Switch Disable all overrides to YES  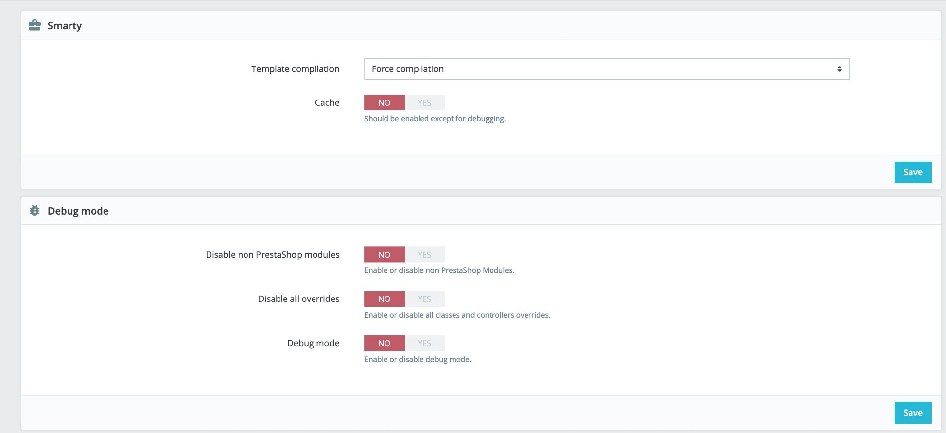(424, 299)
